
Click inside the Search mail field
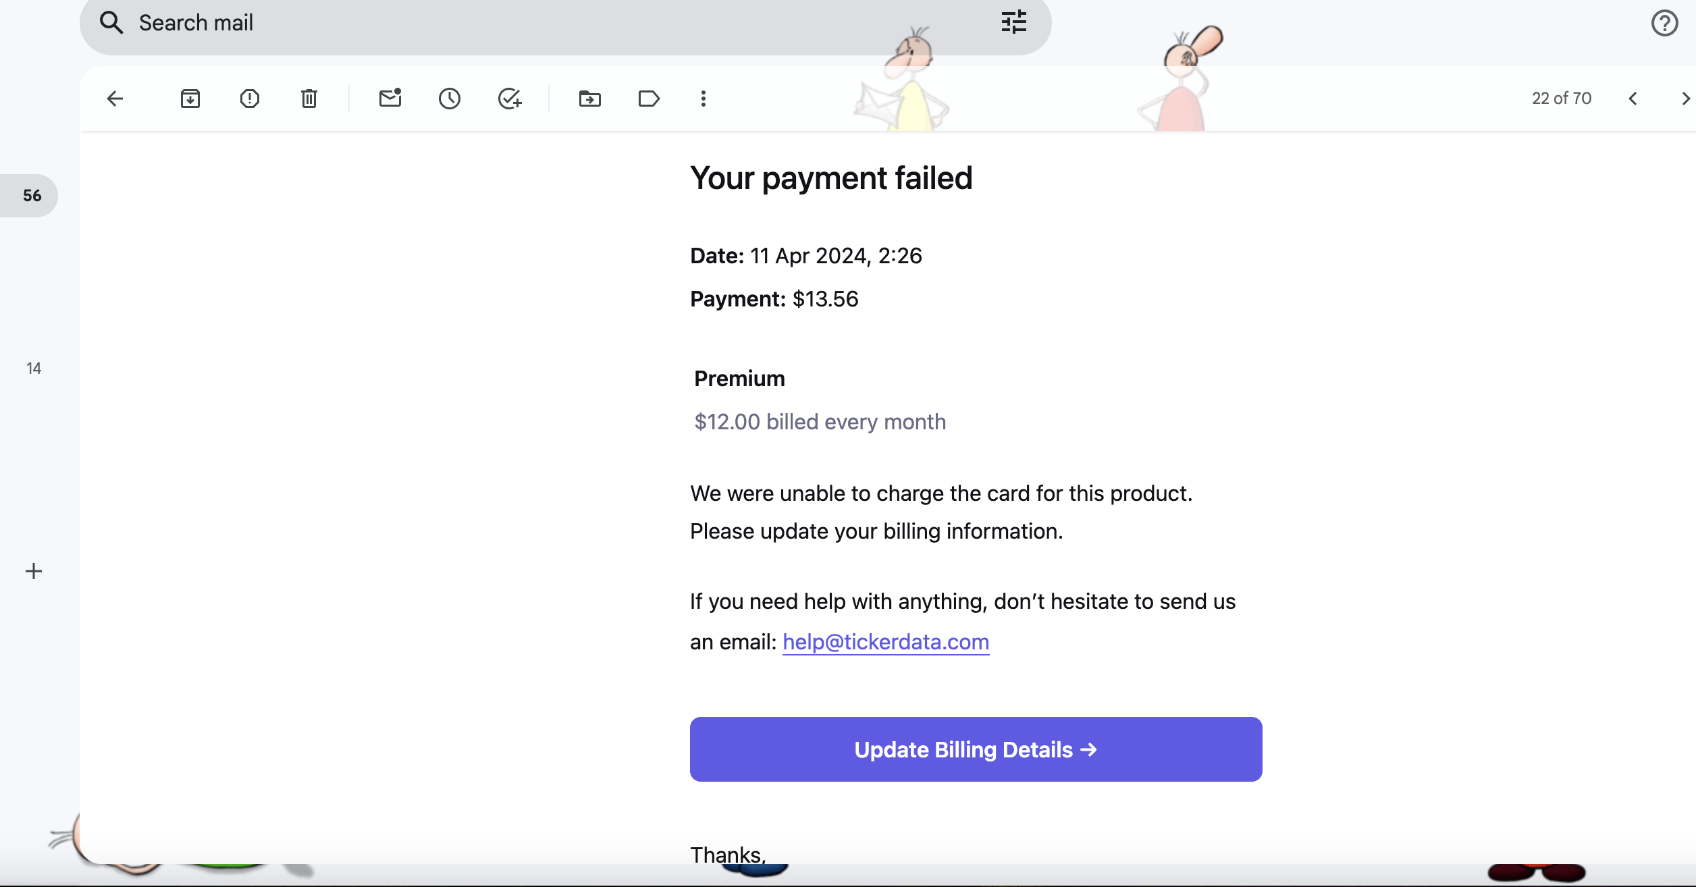tap(540, 23)
